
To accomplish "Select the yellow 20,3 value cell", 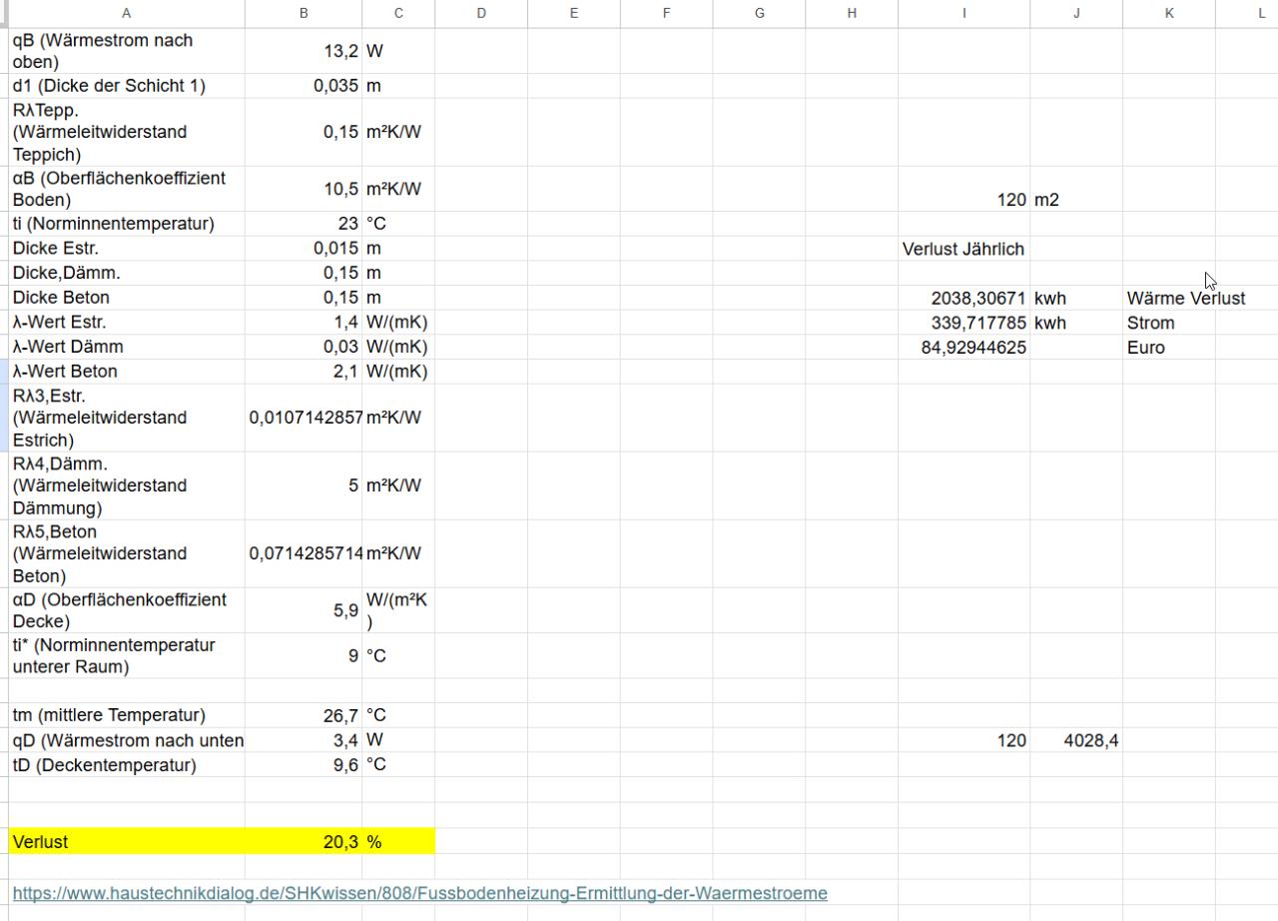I will click(x=304, y=842).
